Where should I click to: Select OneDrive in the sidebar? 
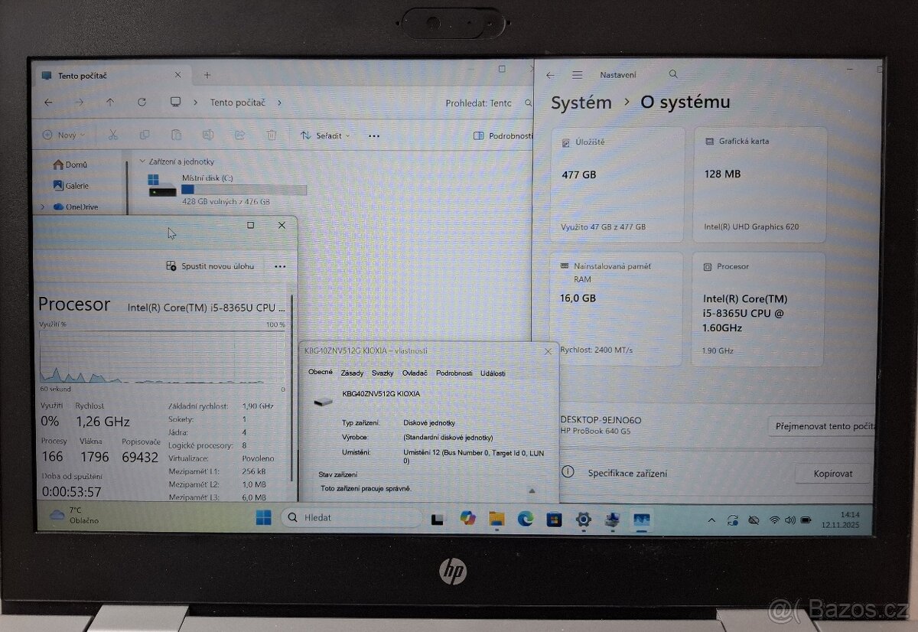click(78, 207)
